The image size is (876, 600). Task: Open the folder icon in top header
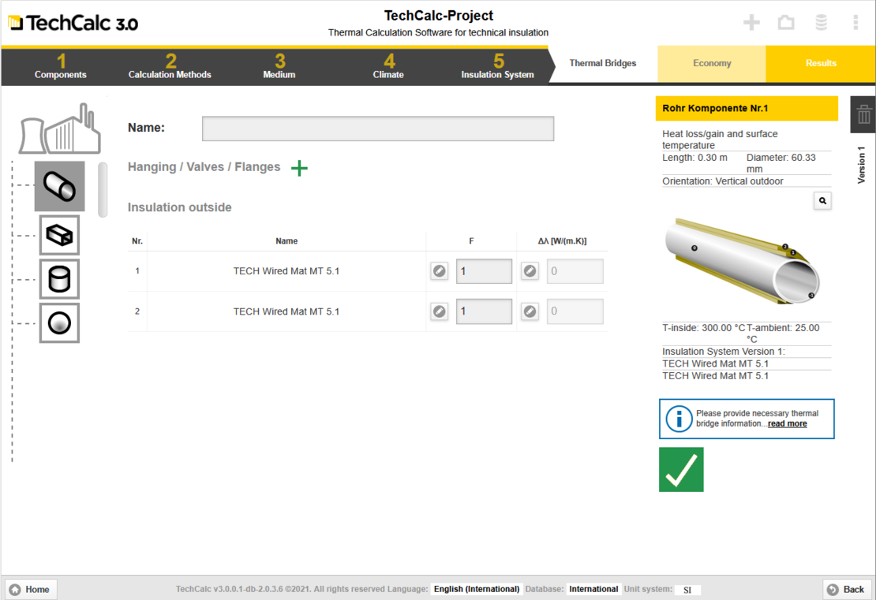(x=786, y=22)
